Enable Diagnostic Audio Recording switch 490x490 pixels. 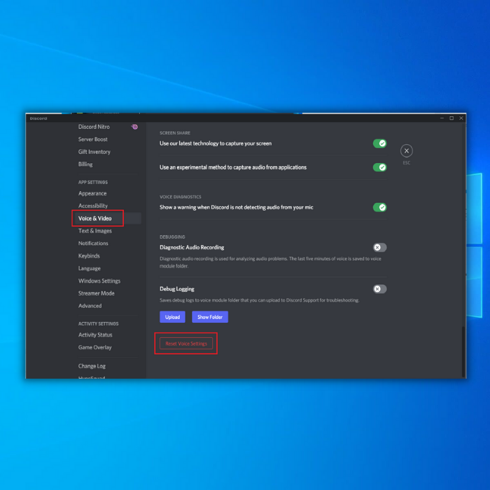[379, 248]
